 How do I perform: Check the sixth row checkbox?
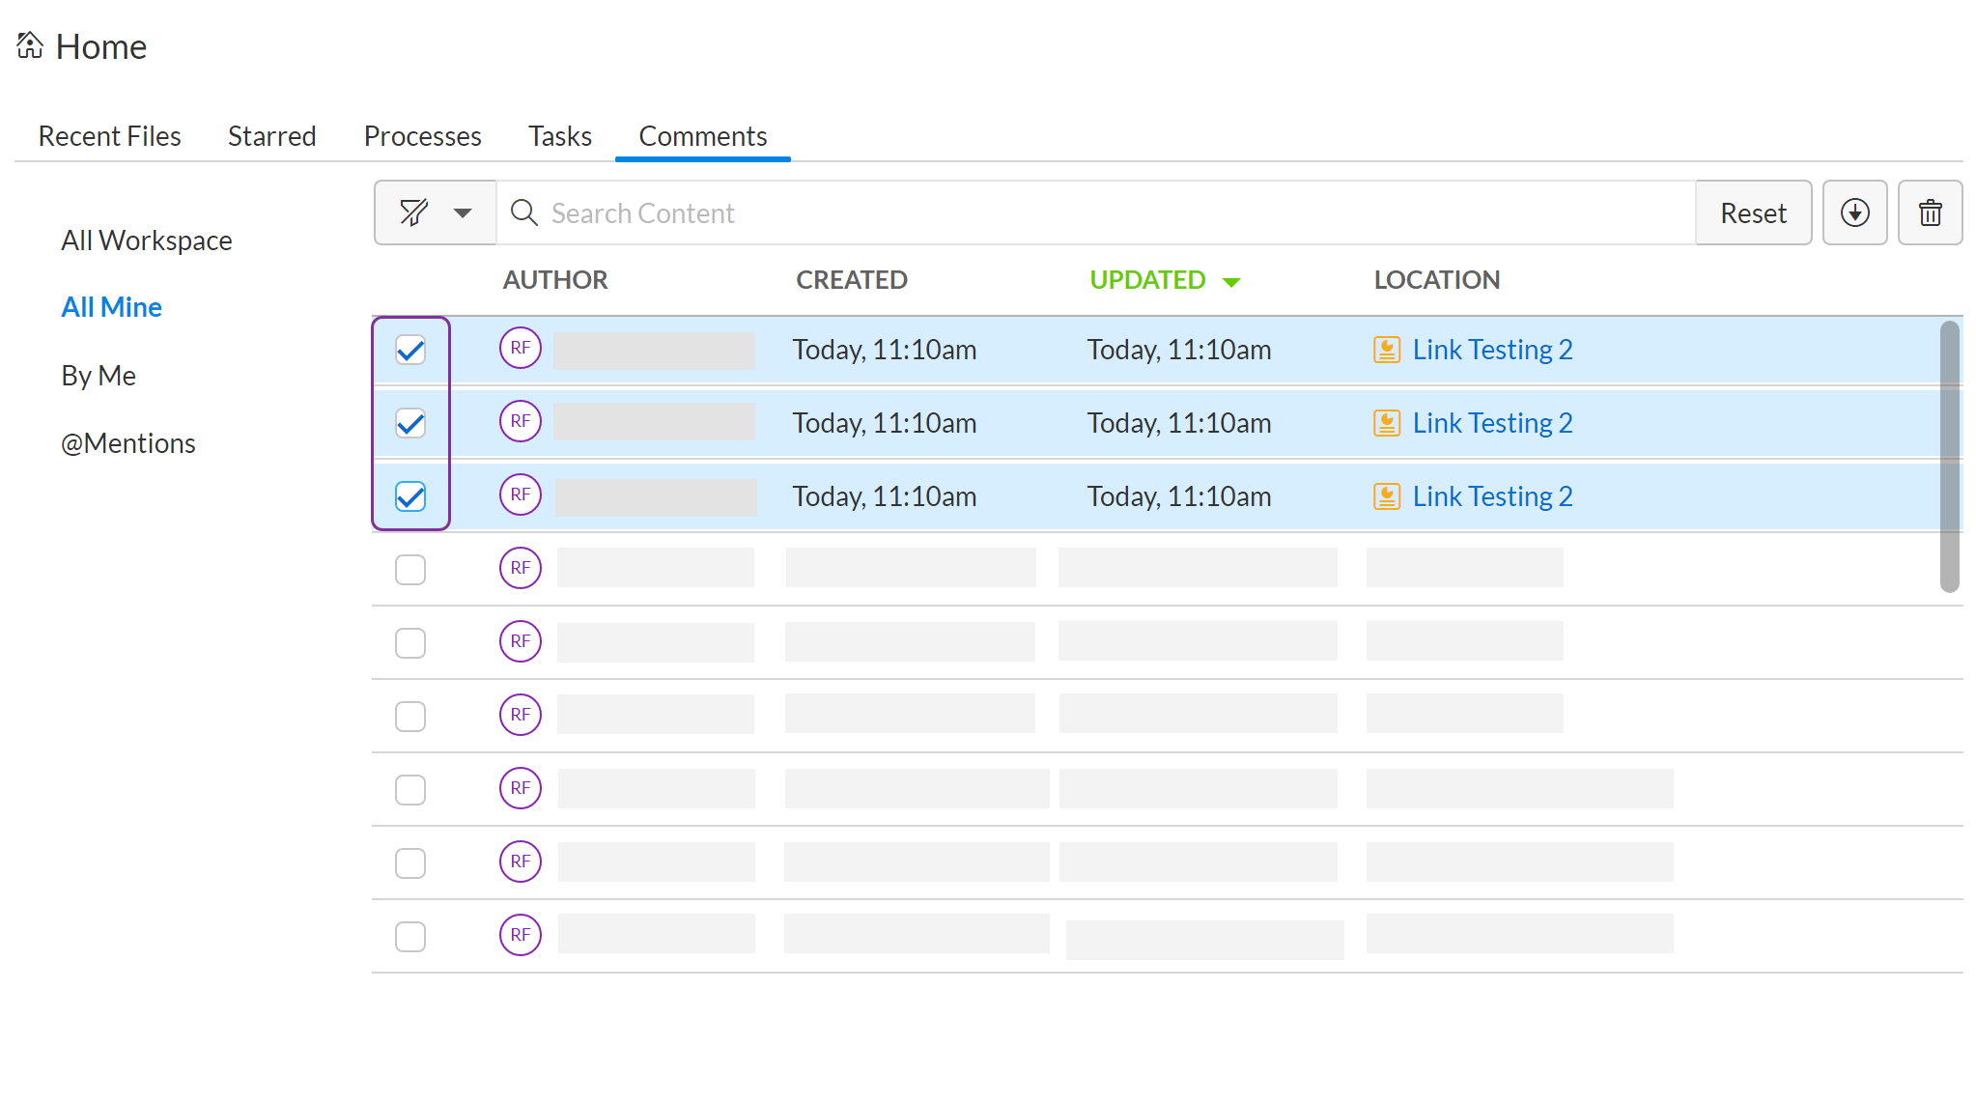point(410,717)
